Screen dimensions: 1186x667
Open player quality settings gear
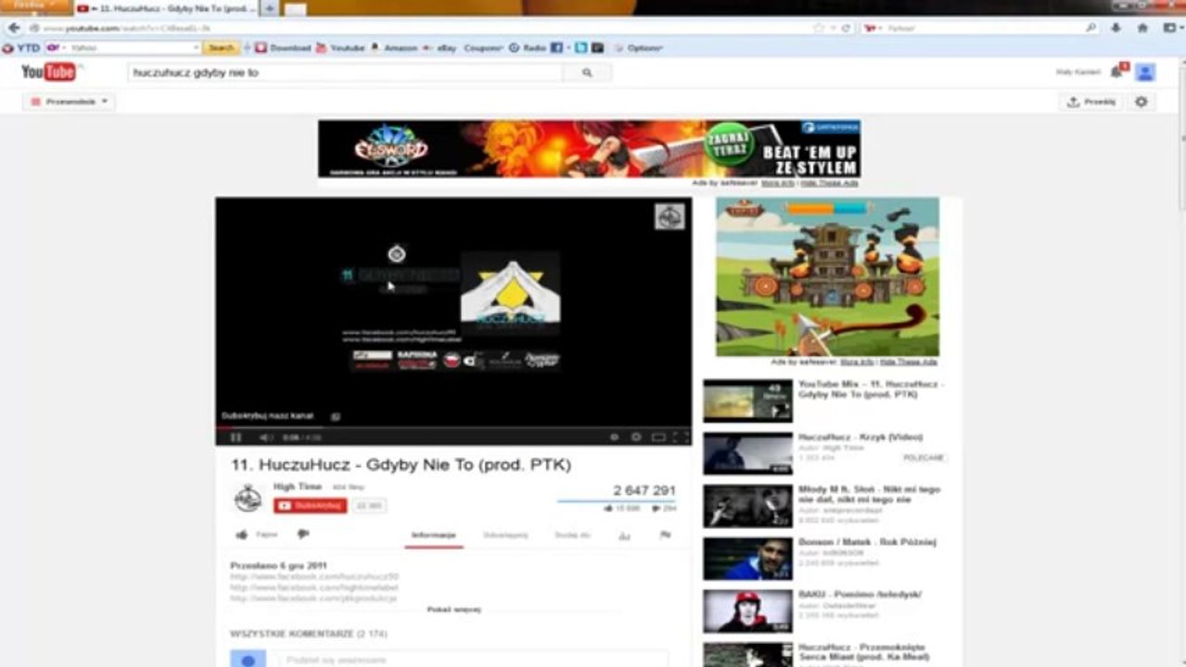(x=636, y=437)
